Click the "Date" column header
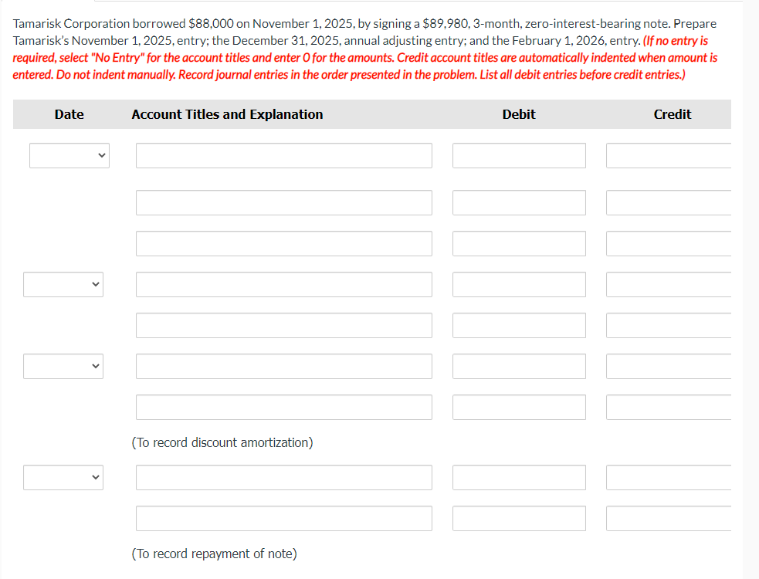 [x=69, y=114]
